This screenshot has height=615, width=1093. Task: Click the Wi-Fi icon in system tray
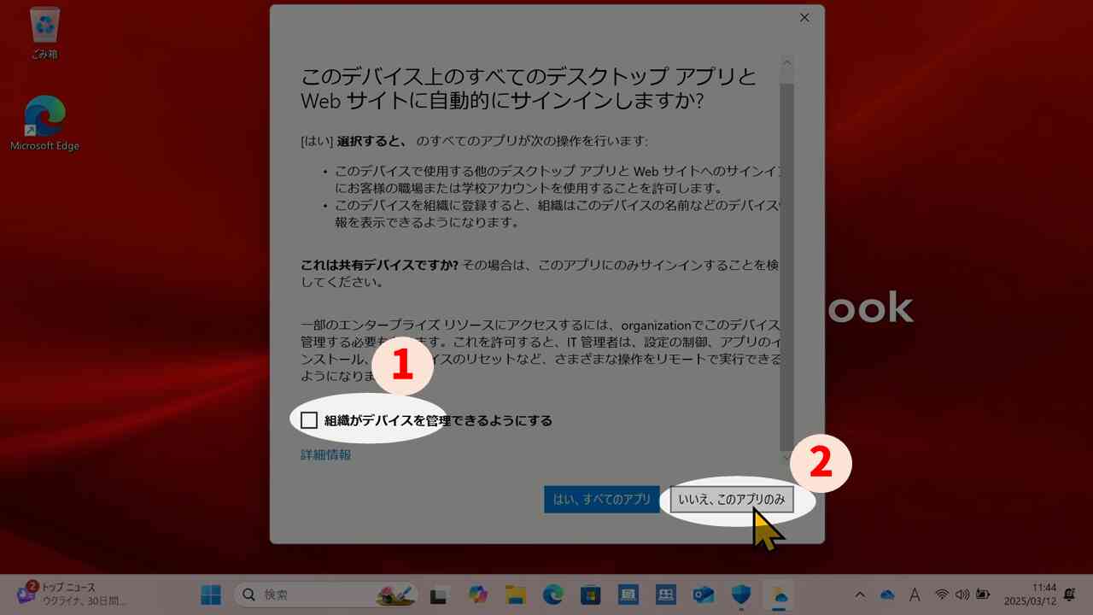(942, 594)
